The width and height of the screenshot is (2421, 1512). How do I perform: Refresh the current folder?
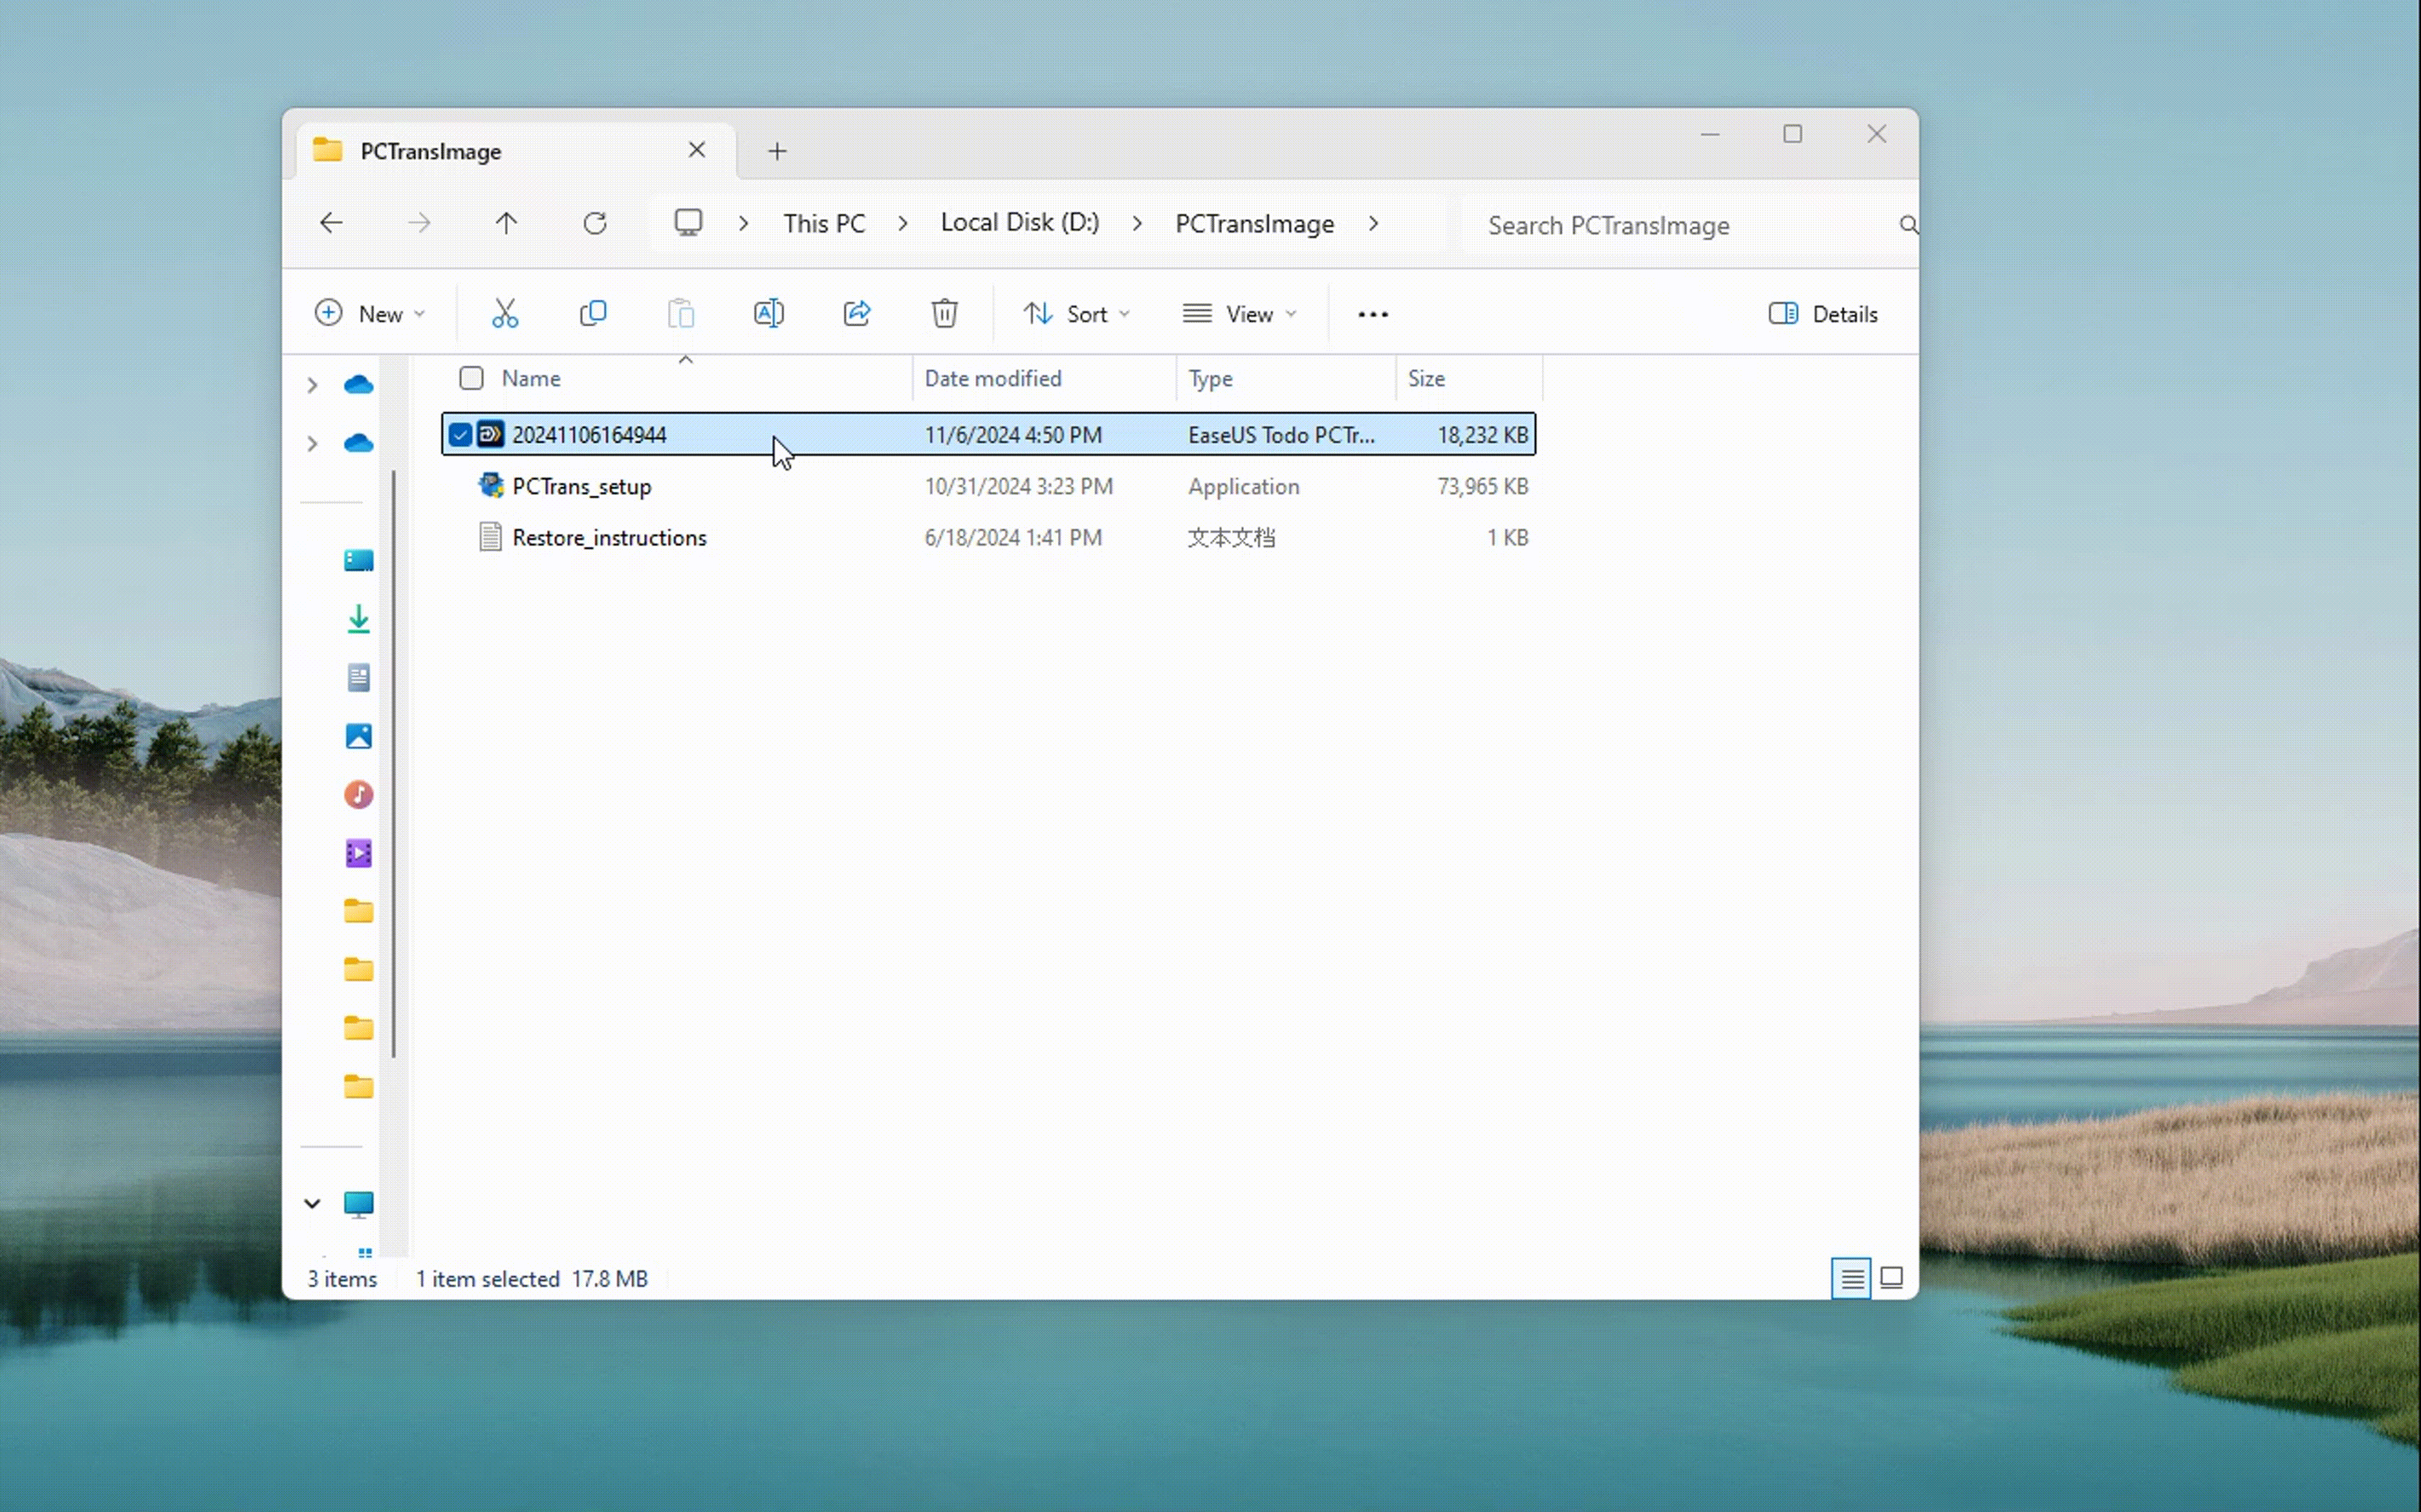595,223
